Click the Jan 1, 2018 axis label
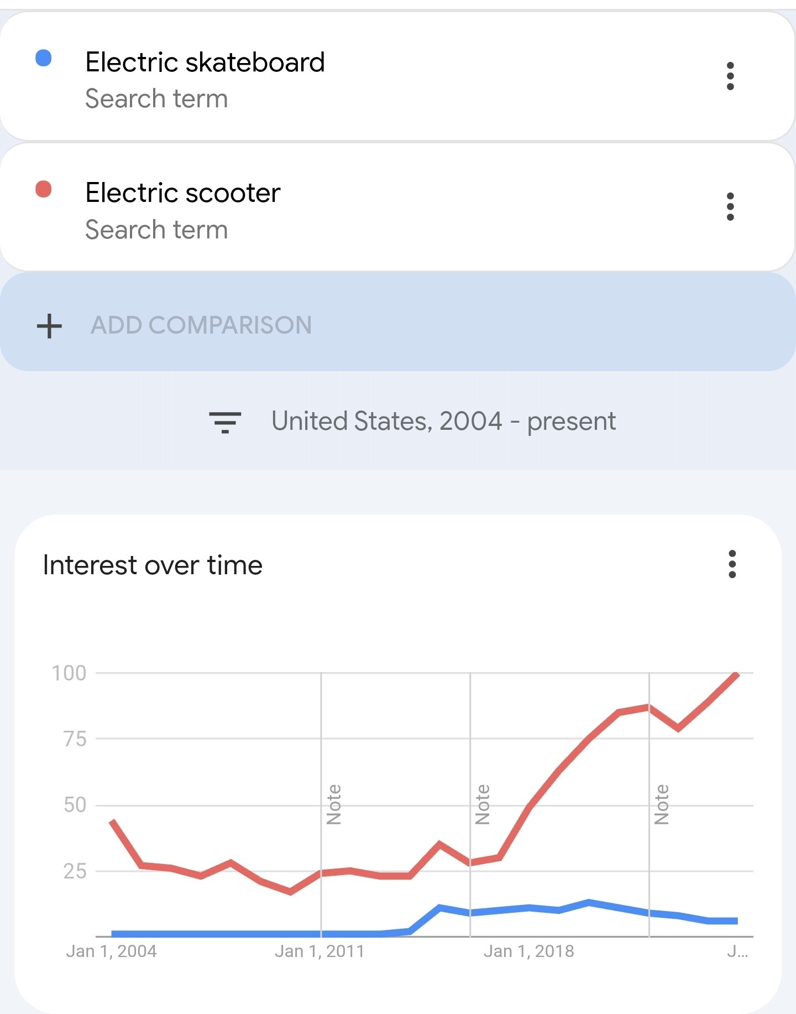 coord(528,951)
